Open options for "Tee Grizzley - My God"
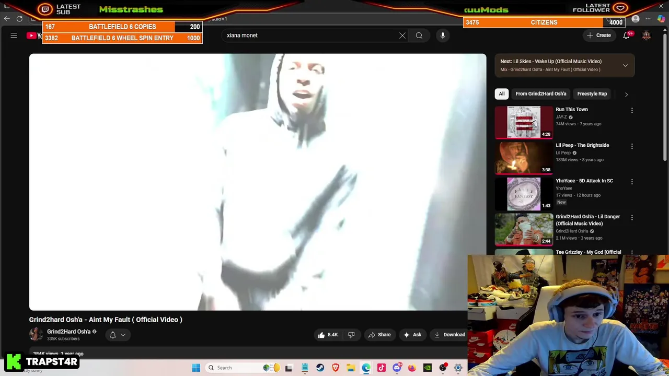 [632, 253]
